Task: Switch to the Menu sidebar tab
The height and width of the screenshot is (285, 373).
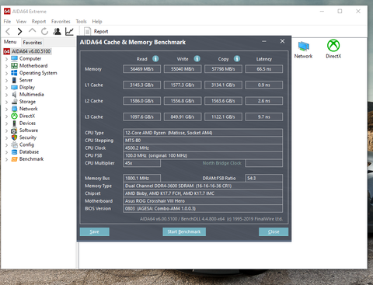Action: (10, 42)
